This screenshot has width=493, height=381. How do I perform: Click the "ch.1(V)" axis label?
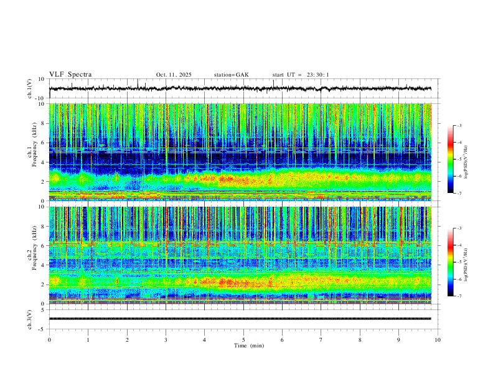pyautogui.click(x=30, y=88)
